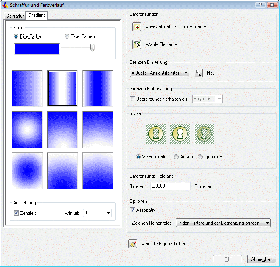The height and width of the screenshot is (267, 280).
Task: Click the Auswahlpunkt in Umgrenzungen icon
Action: coord(137,27)
